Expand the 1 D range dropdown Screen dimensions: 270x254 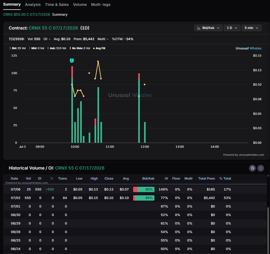tap(232, 28)
